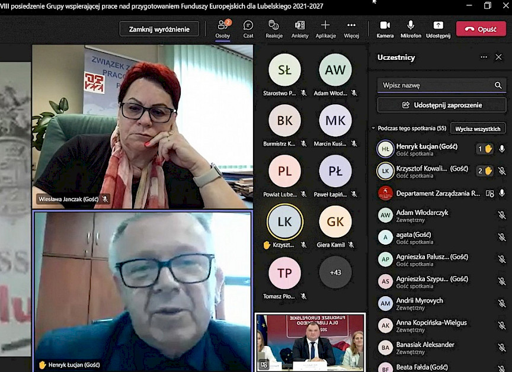The height and width of the screenshot is (372, 512).
Task: Click Henryk Łucjan microphone icon in list
Action: tap(502, 149)
